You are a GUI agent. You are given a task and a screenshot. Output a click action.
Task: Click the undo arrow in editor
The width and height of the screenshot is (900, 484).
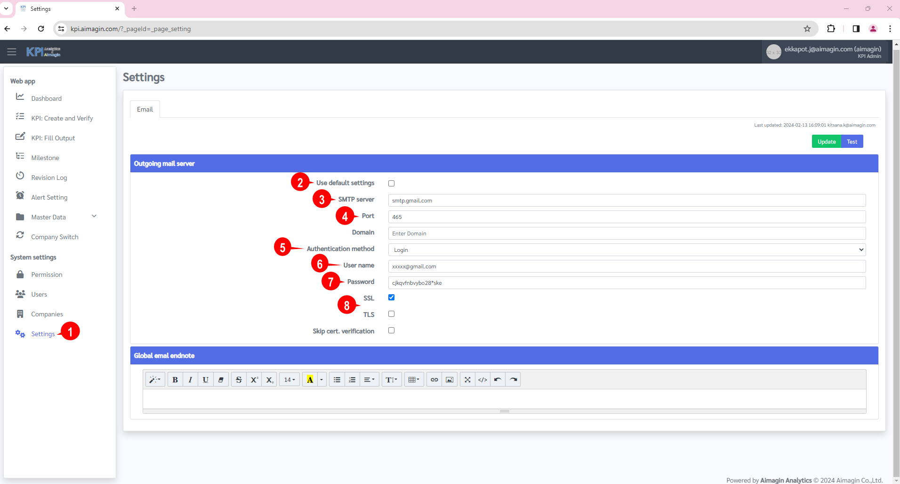point(498,380)
